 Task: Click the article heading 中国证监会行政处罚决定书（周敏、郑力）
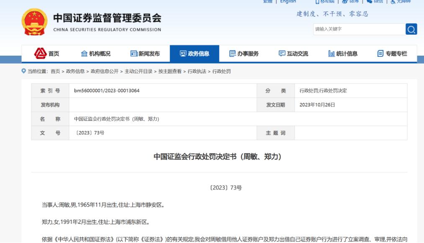[x=218, y=156]
